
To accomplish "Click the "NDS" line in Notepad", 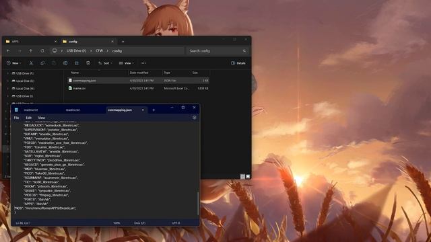I will (45, 208).
